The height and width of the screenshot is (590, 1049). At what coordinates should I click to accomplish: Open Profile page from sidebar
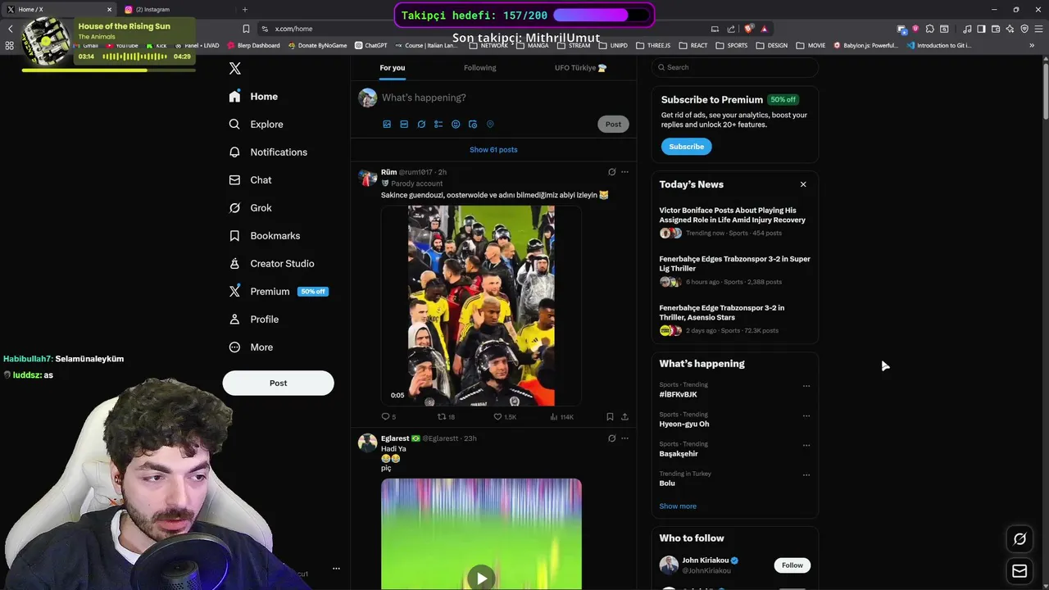coord(253,320)
